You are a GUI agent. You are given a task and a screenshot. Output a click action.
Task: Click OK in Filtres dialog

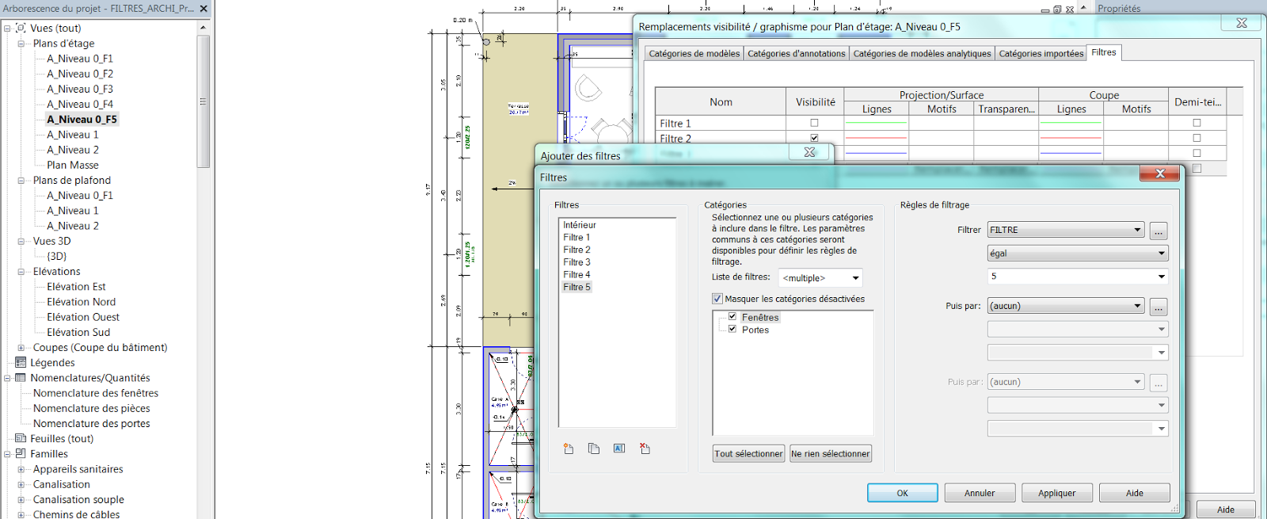pos(902,493)
